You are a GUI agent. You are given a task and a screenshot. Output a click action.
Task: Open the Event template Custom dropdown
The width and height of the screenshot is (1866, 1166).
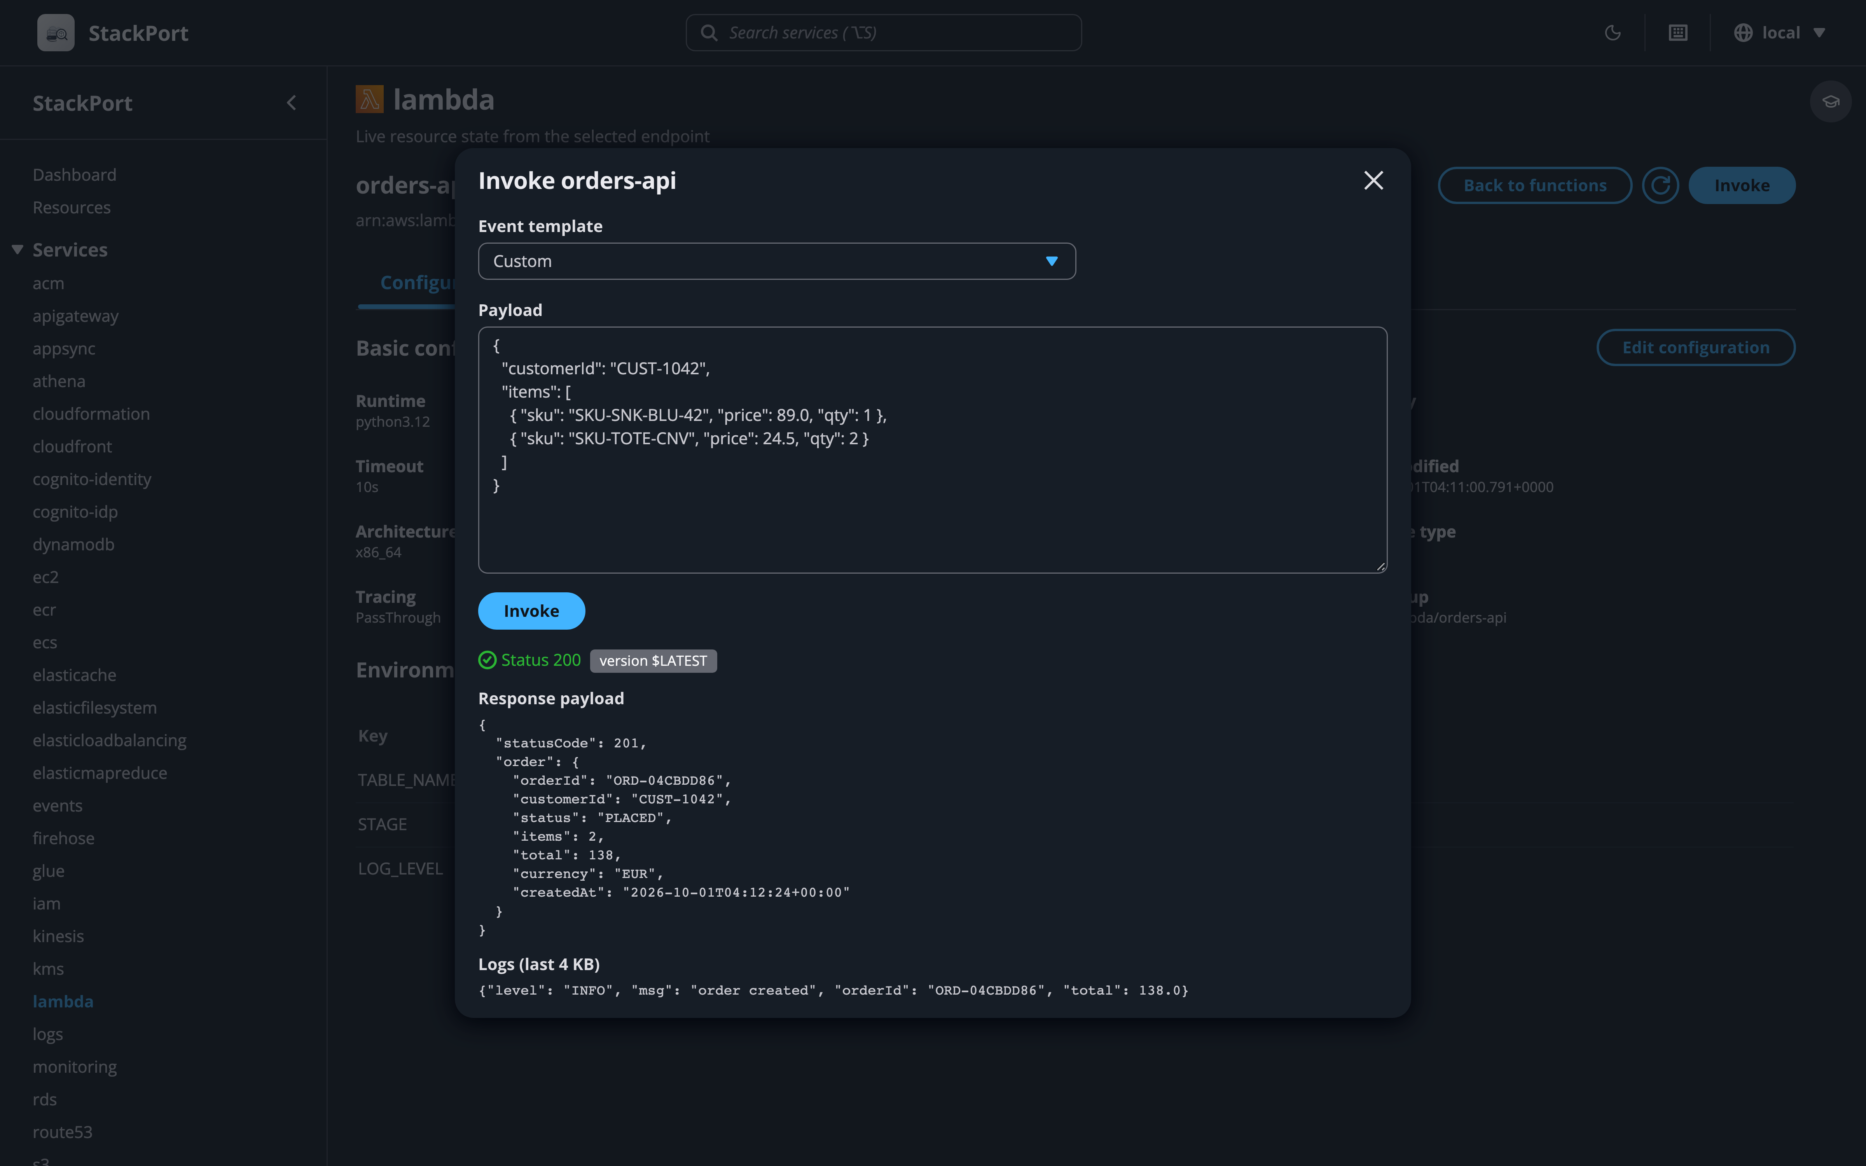click(776, 262)
